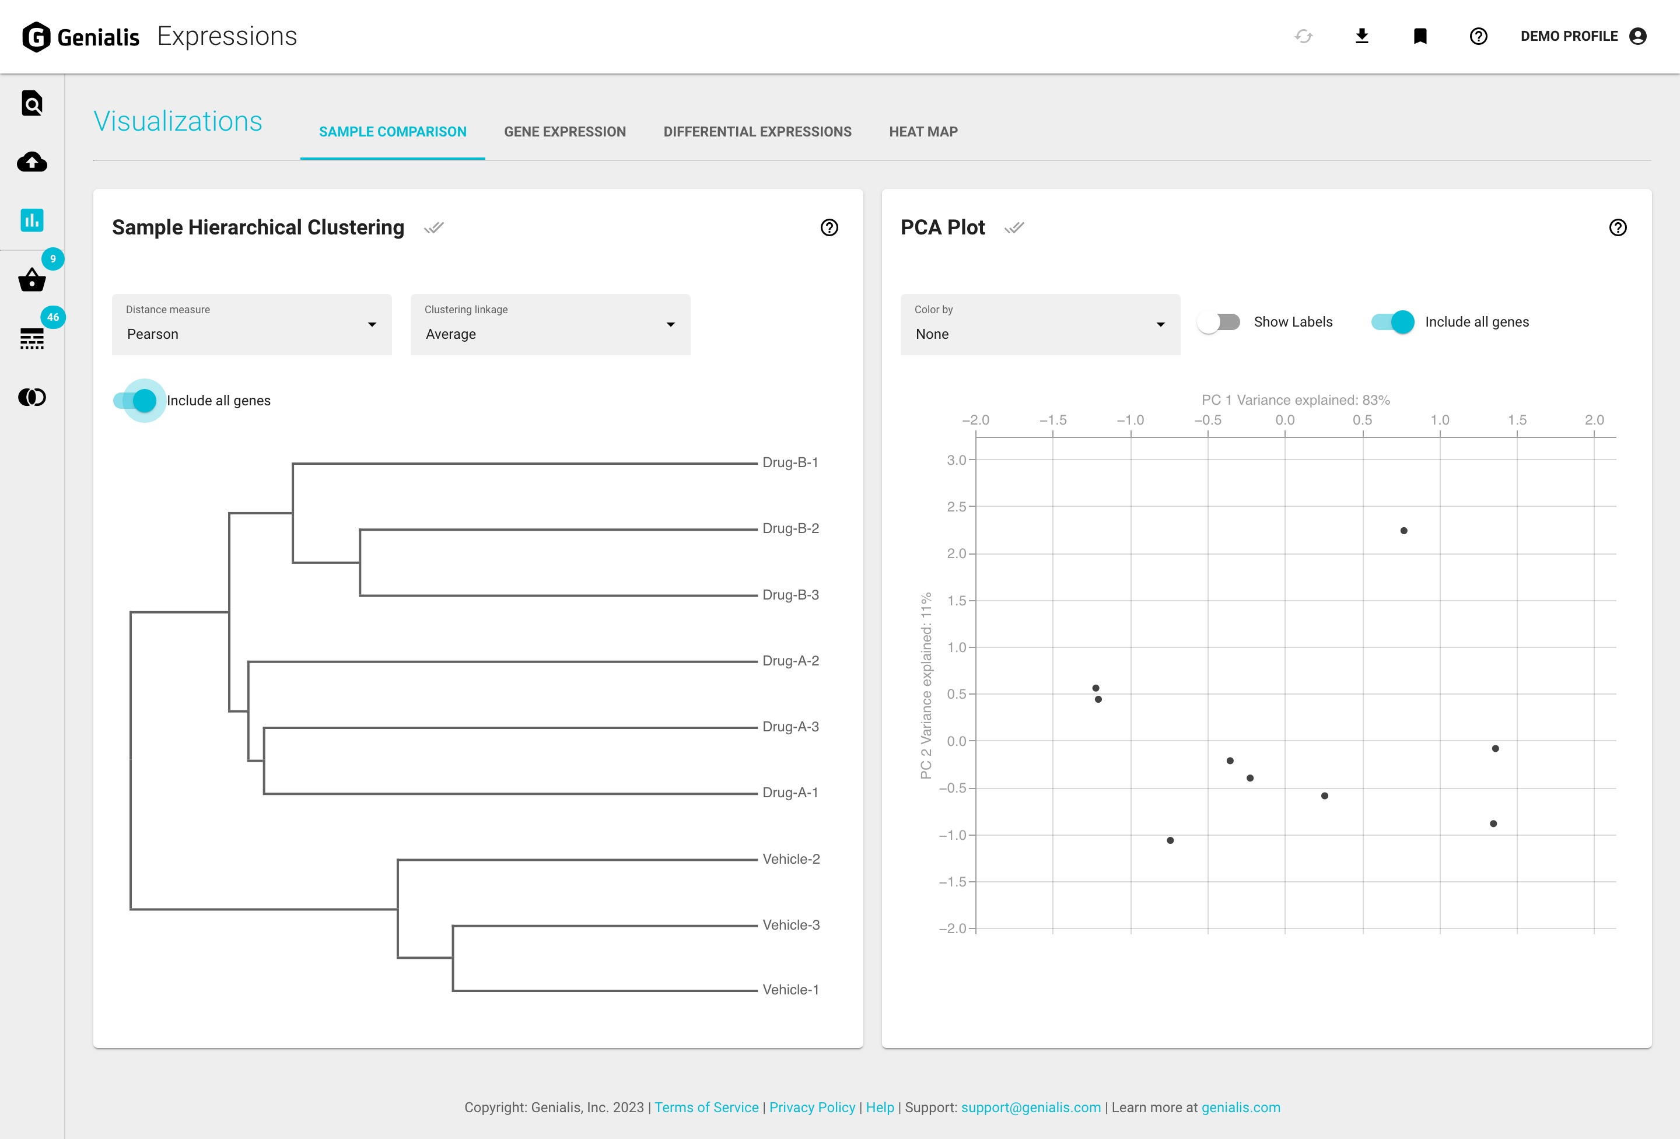
Task: Open the bookmarks icon in the top bar
Action: tap(1419, 36)
